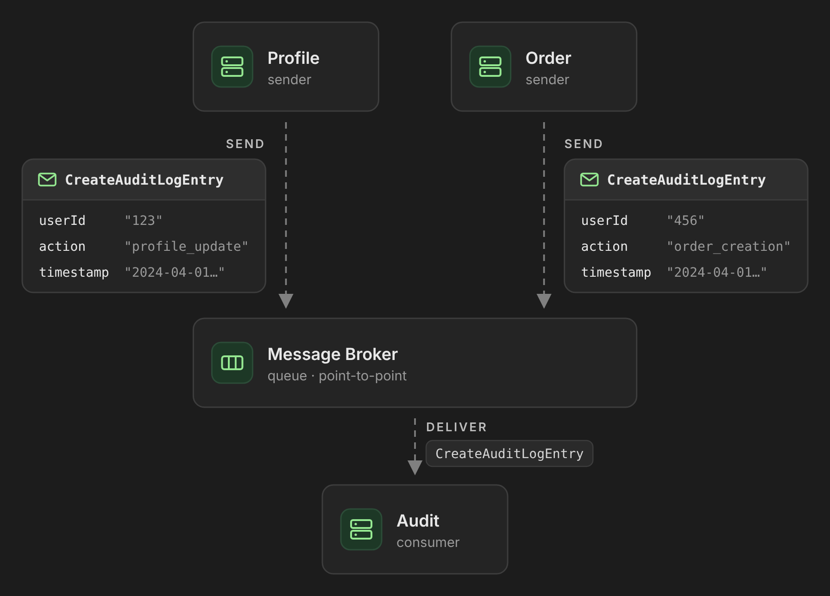
Task: Click the Profile sender server icon
Action: click(232, 67)
